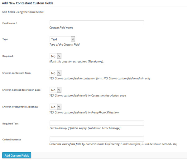Click the Show in PrettyPhoto Slideshow label

click(20, 107)
